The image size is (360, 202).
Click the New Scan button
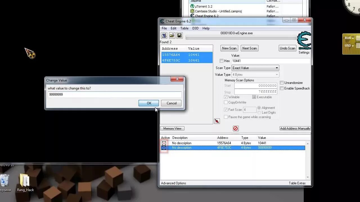pyautogui.click(x=229, y=48)
